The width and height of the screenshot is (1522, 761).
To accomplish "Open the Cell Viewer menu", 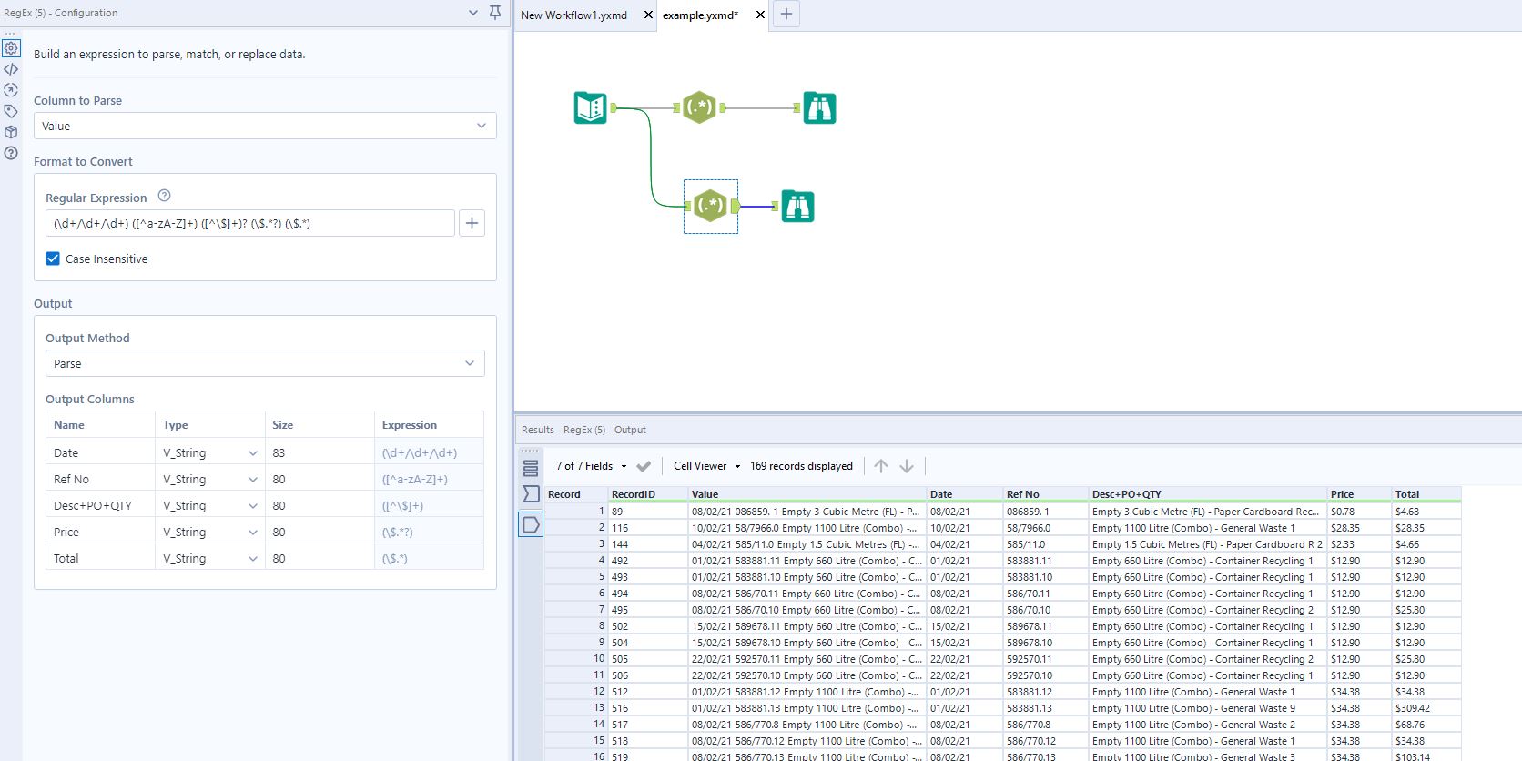I will 706,466.
